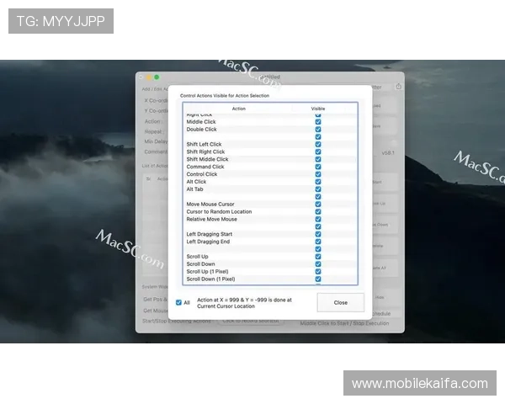Uncheck the Alt Tab visibility checkbox
The image size is (505, 404).
pos(317,189)
